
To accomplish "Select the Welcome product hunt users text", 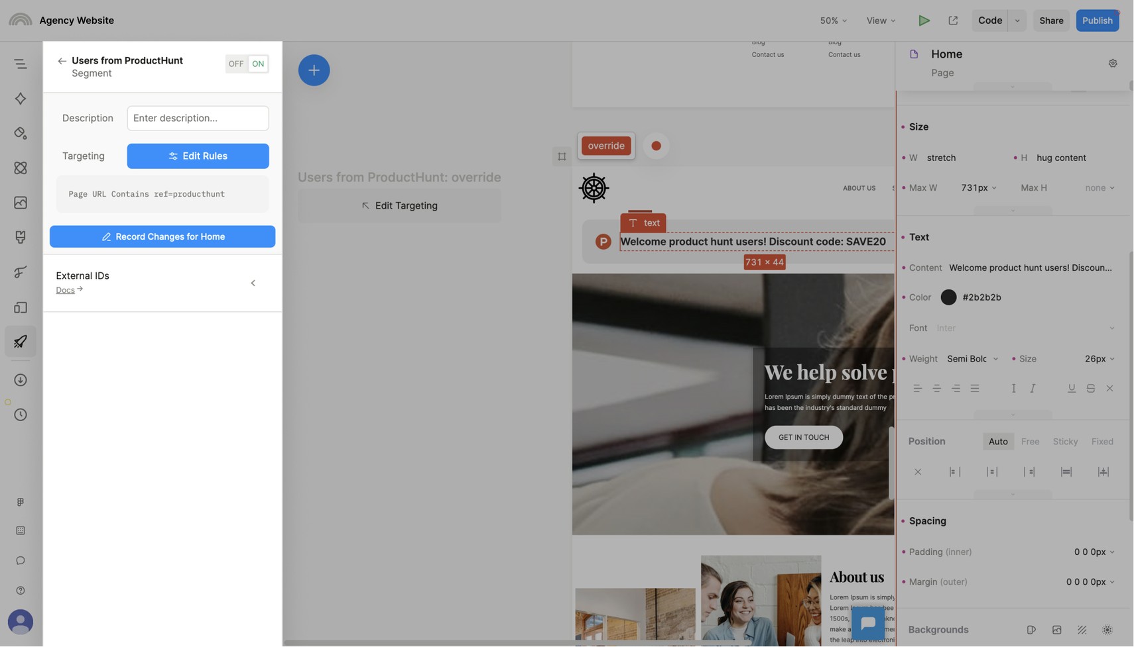I will click(753, 242).
